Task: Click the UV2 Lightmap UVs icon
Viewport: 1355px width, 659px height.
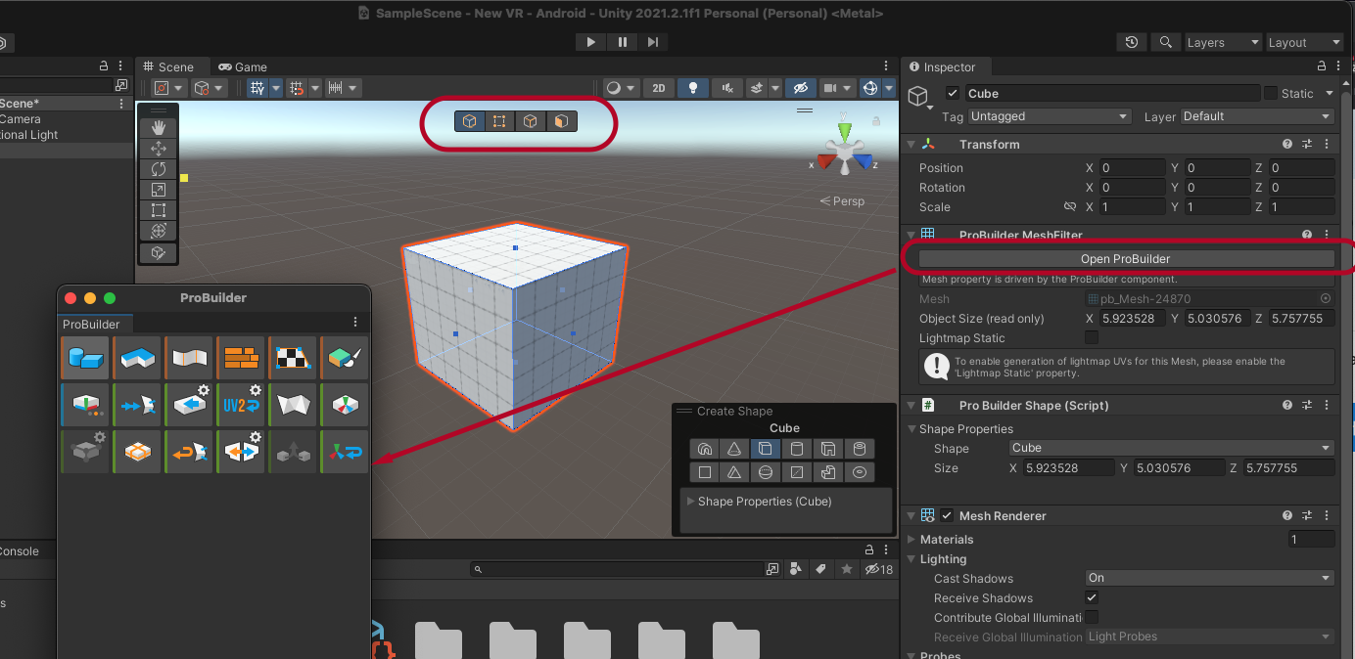Action: click(241, 404)
